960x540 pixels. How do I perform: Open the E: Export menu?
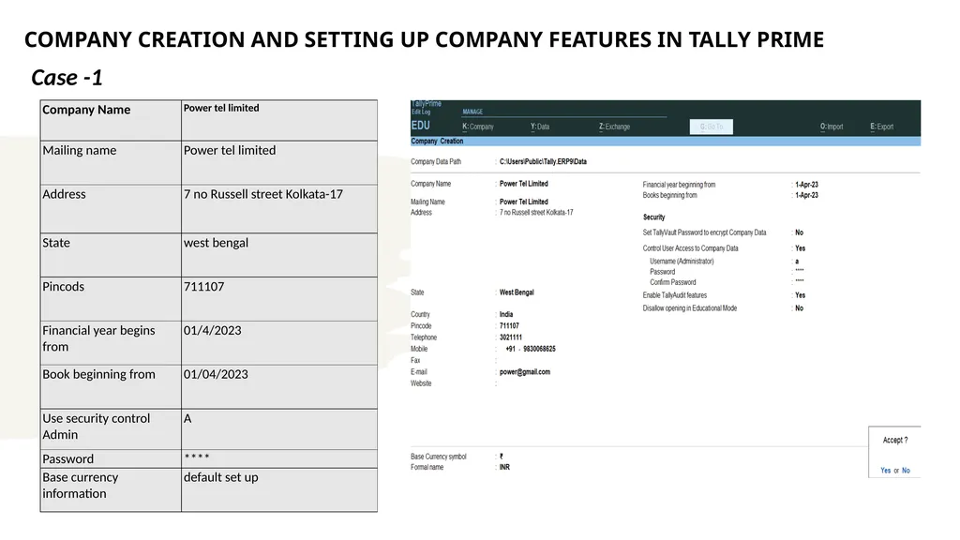[x=881, y=127]
